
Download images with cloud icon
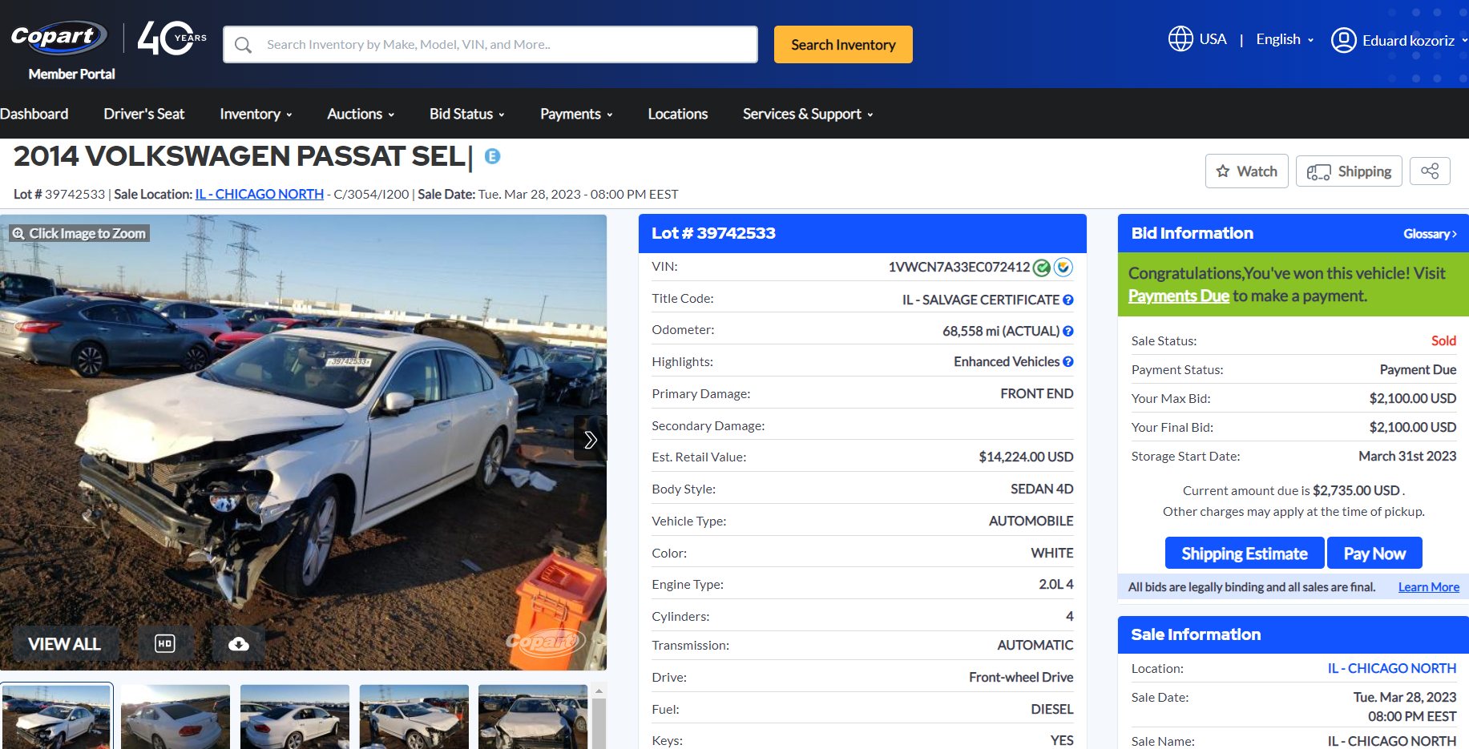coord(239,643)
